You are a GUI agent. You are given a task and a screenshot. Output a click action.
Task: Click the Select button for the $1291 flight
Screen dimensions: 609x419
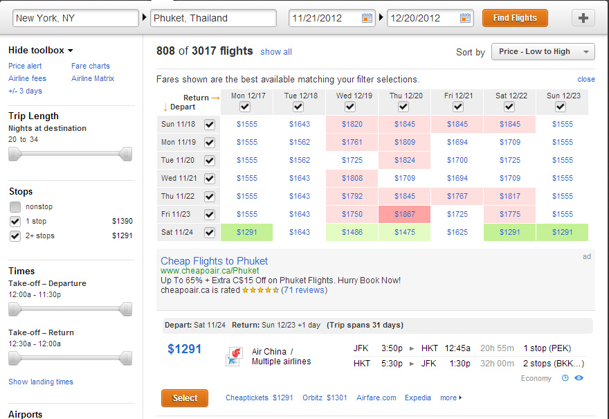[x=185, y=398]
